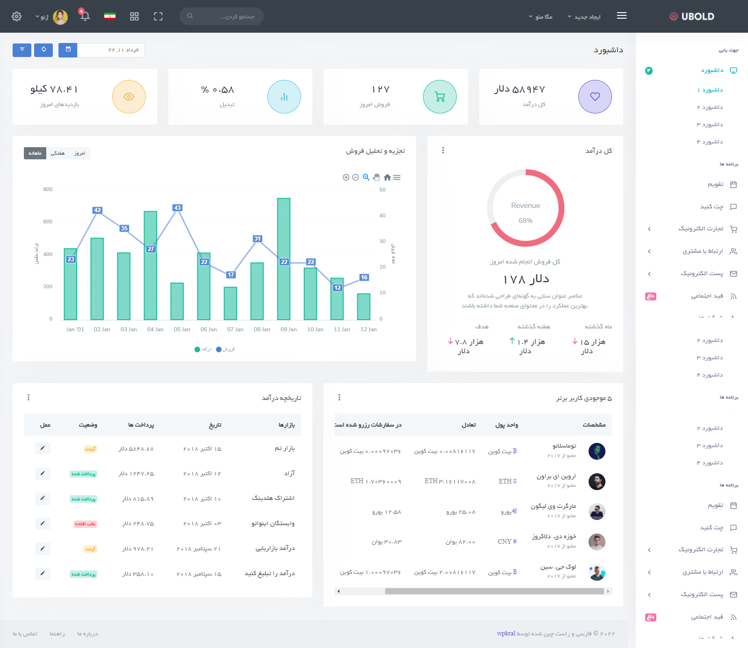Click the wpkral footer link
The image size is (748, 648).
click(506, 634)
